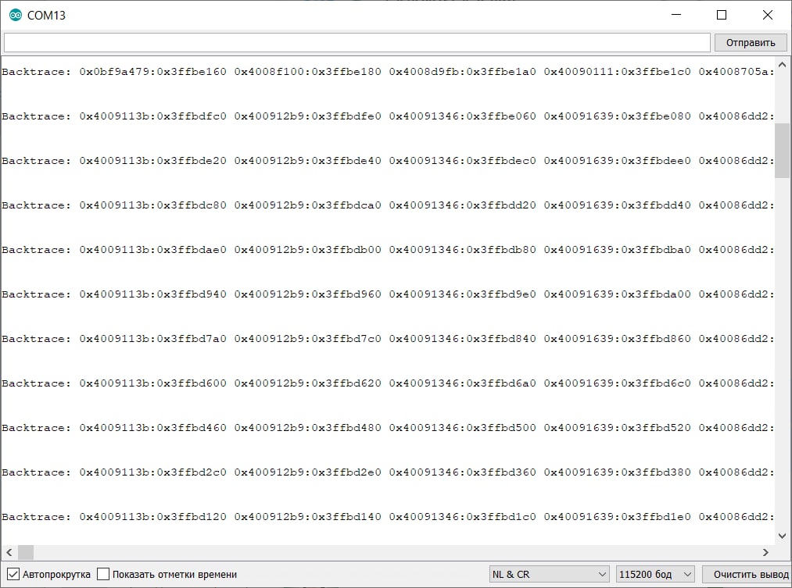Click vertical scrollbar down arrow
This screenshot has width=792, height=588.
pos(782,536)
